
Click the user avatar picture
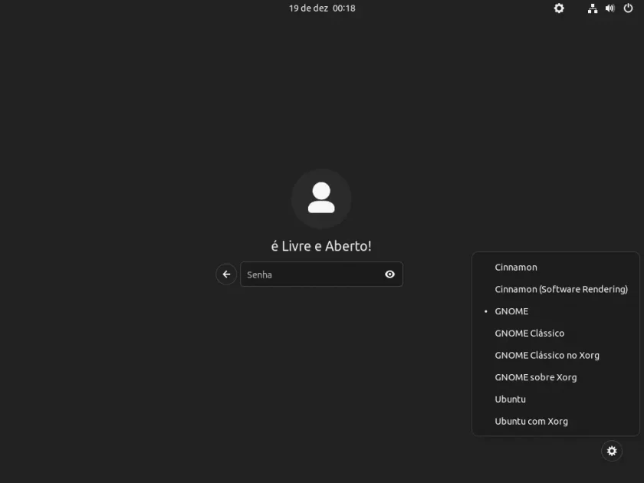[321, 199]
